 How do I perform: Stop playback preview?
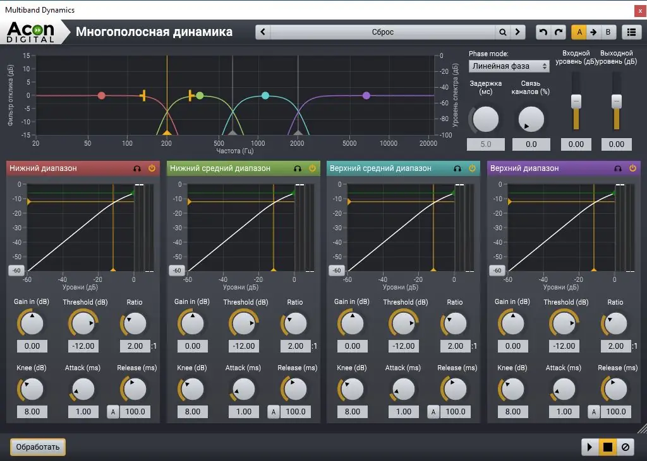pos(607,447)
